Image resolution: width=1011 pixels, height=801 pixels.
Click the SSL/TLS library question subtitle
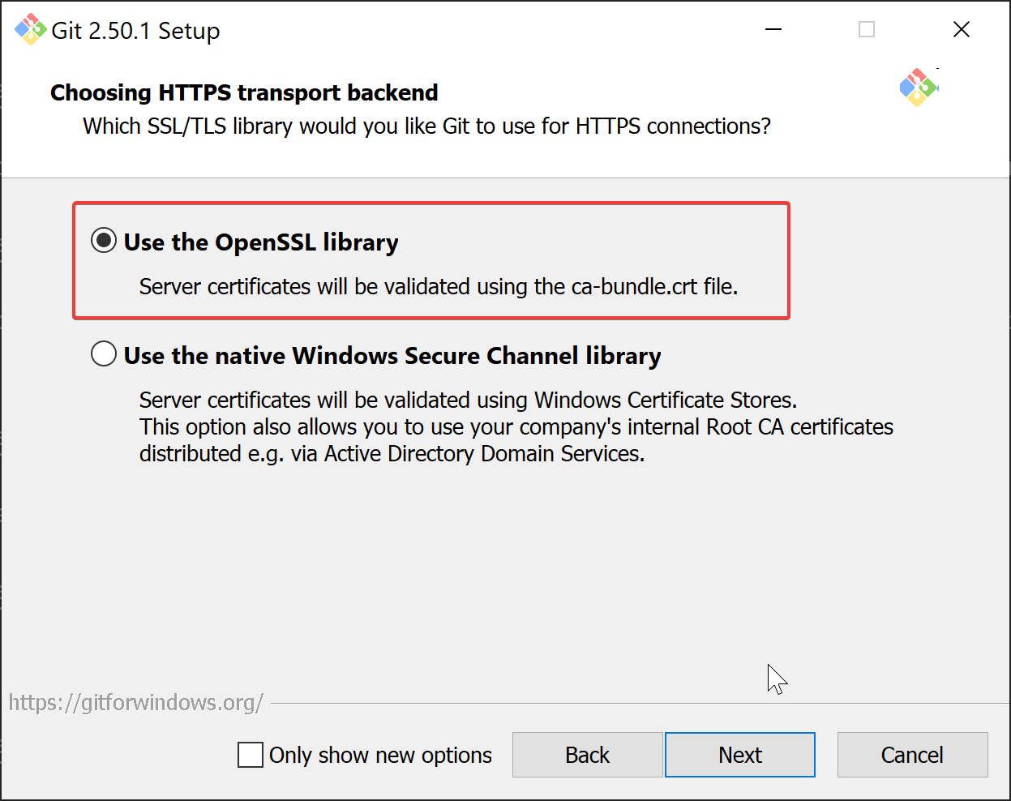426,126
